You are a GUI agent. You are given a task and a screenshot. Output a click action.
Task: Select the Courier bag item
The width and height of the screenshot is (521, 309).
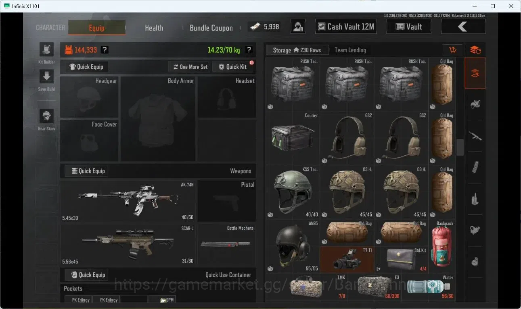click(x=293, y=138)
